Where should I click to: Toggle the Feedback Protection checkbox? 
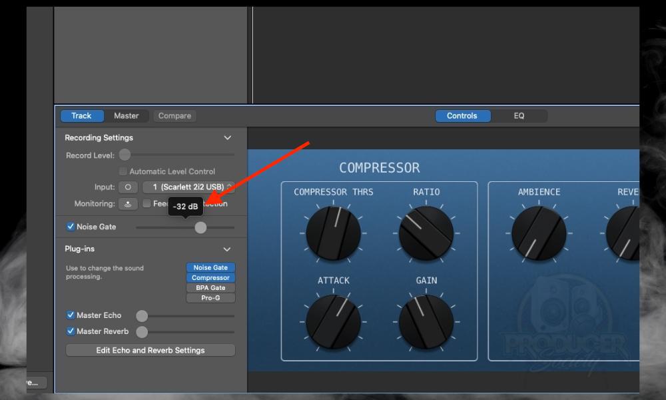(x=147, y=203)
